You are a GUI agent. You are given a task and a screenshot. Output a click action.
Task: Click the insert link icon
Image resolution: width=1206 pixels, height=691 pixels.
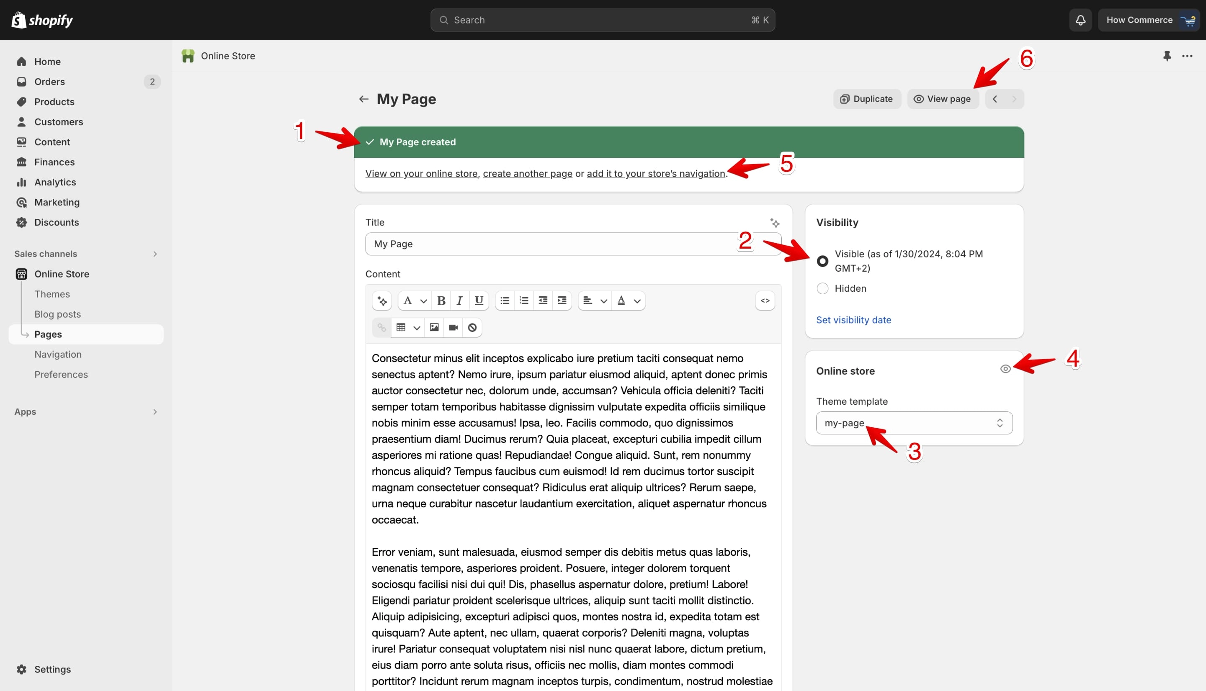pos(382,327)
